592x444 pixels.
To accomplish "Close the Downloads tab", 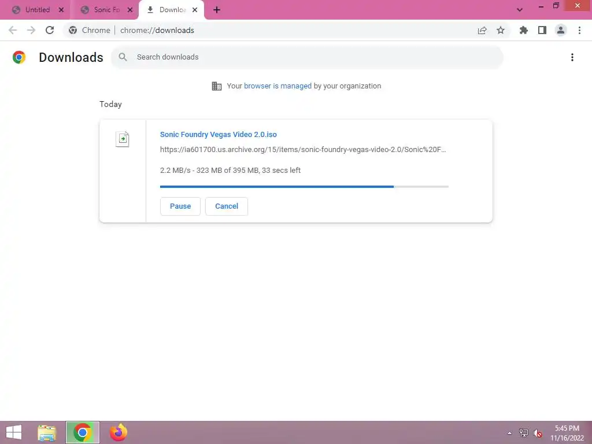I will pyautogui.click(x=195, y=10).
